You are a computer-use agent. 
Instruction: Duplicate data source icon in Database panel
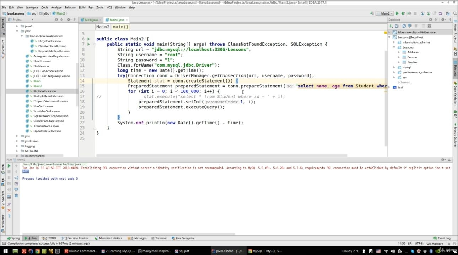397,26
